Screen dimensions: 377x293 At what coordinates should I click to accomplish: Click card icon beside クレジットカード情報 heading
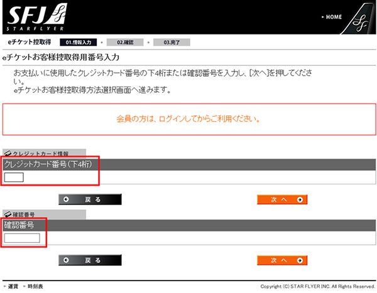coord(8,153)
